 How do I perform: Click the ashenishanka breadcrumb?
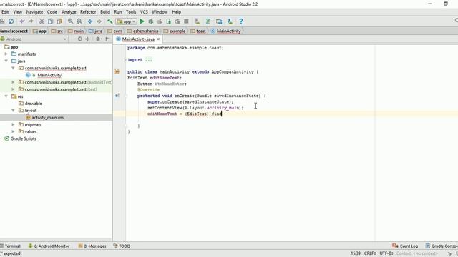(x=143, y=31)
